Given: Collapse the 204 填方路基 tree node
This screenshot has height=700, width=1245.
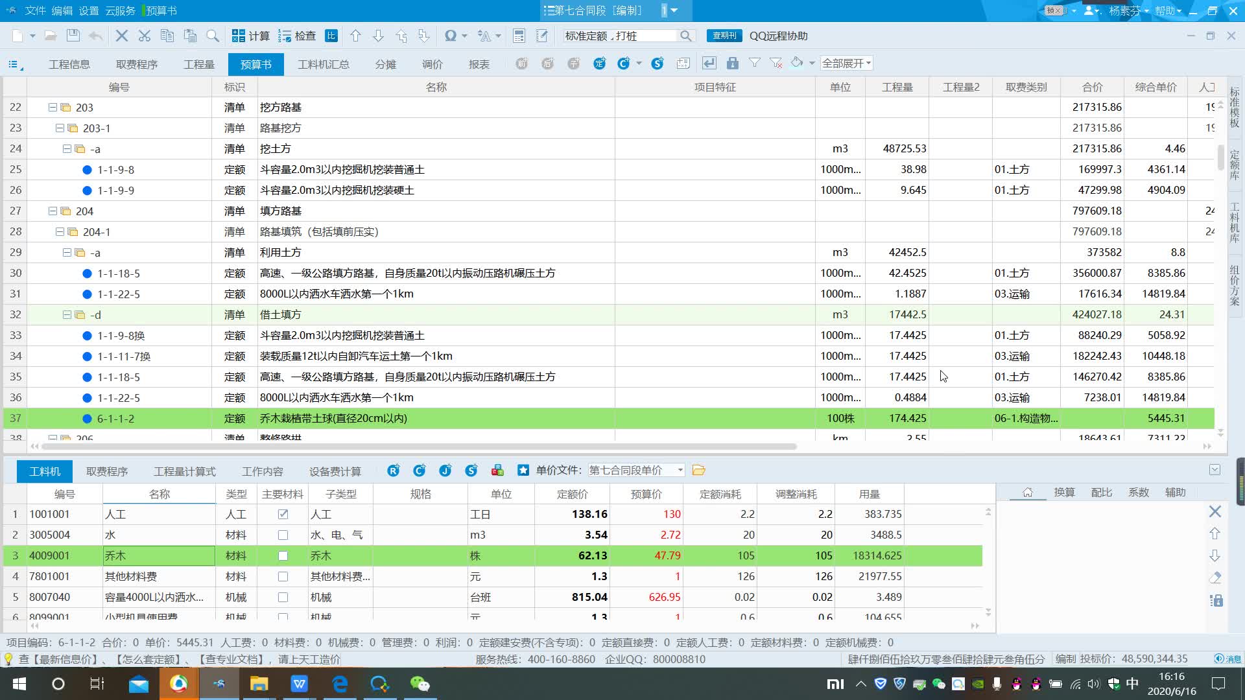Looking at the screenshot, I should click(x=53, y=211).
